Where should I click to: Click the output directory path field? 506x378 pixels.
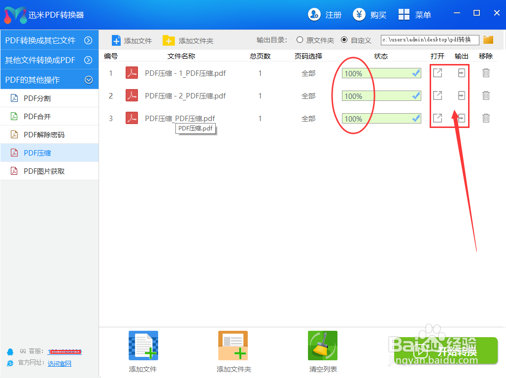click(430, 40)
